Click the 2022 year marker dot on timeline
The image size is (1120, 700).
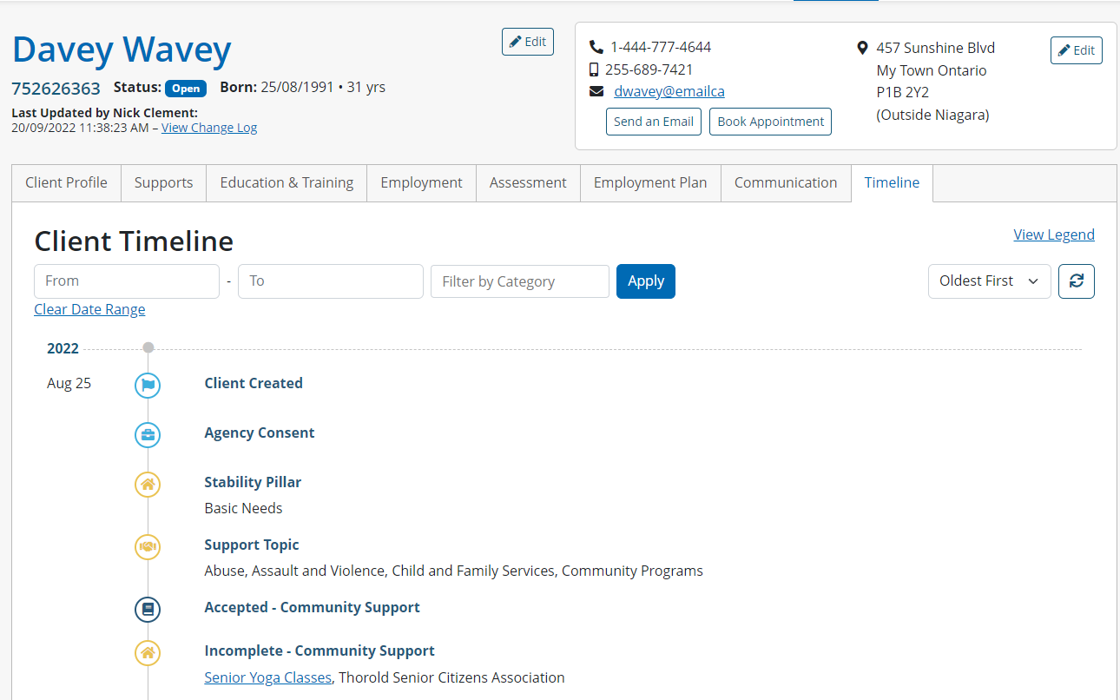pos(148,347)
